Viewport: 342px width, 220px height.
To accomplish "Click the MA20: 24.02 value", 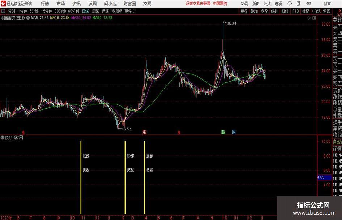I will tap(81, 18).
